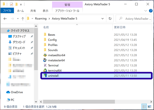This screenshot has height=110, width=154.
Task: Sort by the 名前 column header
Action: [46, 27]
